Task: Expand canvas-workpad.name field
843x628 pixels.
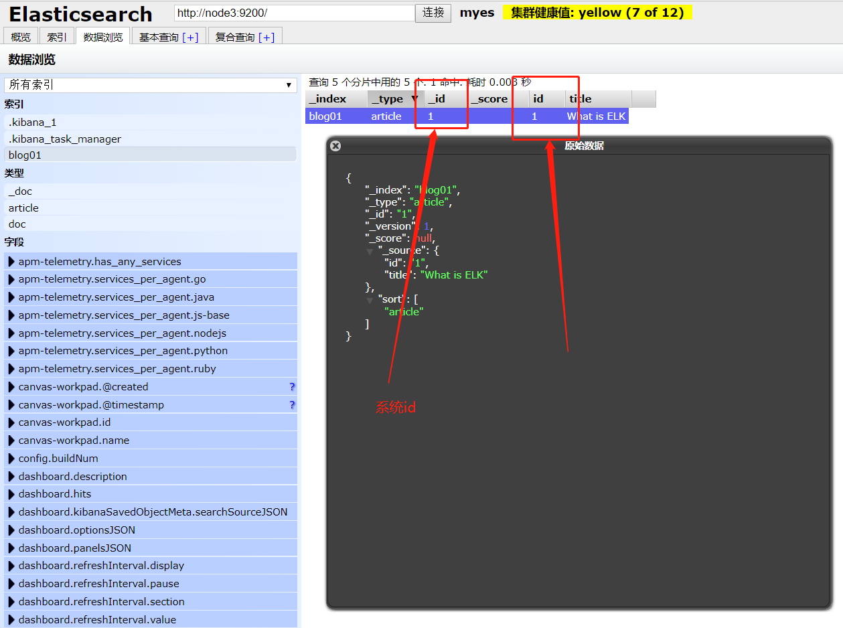Action: 151,441
